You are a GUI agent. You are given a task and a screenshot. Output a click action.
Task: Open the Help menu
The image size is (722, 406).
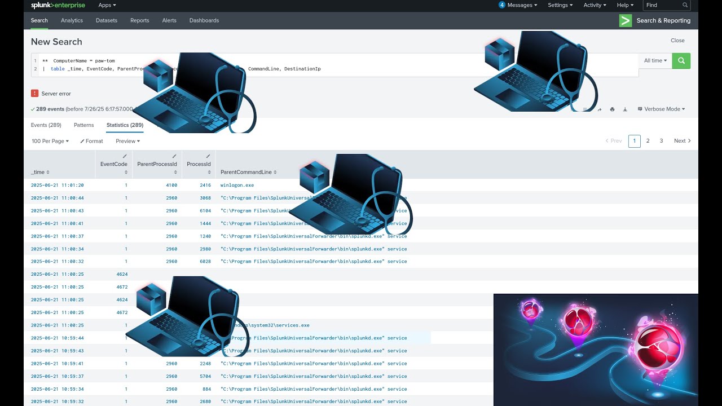pyautogui.click(x=625, y=5)
